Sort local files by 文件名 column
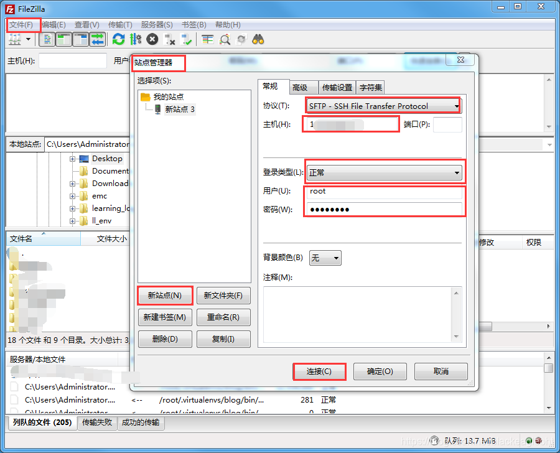Screen dimensions: 560x453 pos(43,239)
